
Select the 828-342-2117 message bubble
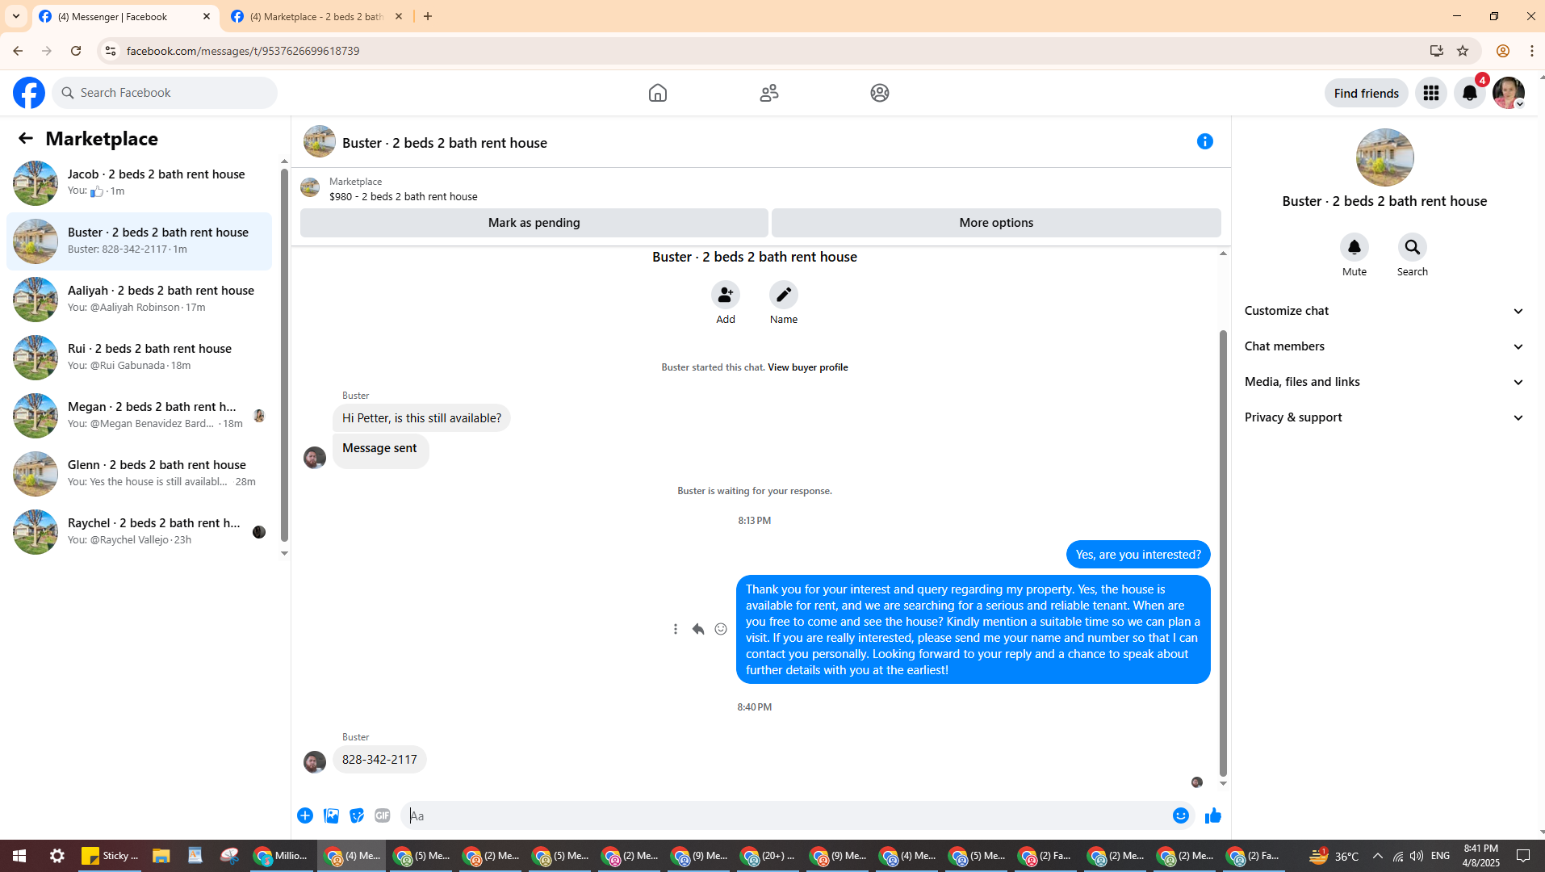point(379,760)
